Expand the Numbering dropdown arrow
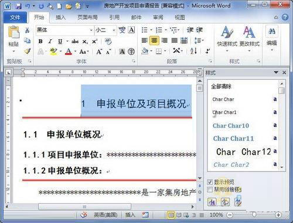The image size is (293, 223). click(x=166, y=30)
